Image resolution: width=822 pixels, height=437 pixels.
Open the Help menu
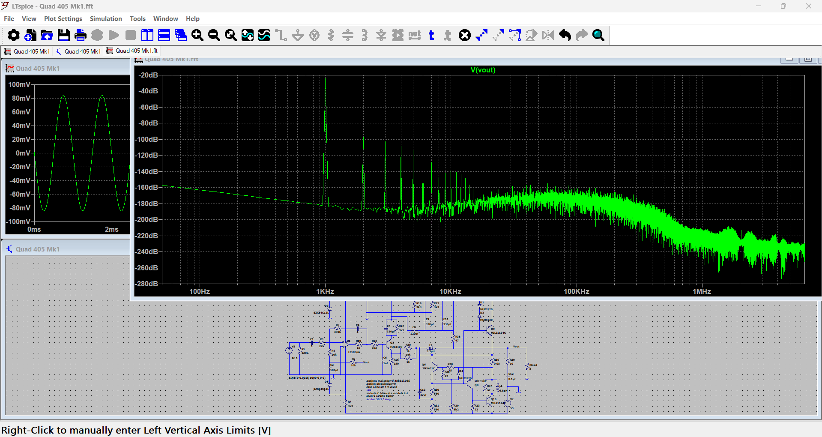pos(193,19)
